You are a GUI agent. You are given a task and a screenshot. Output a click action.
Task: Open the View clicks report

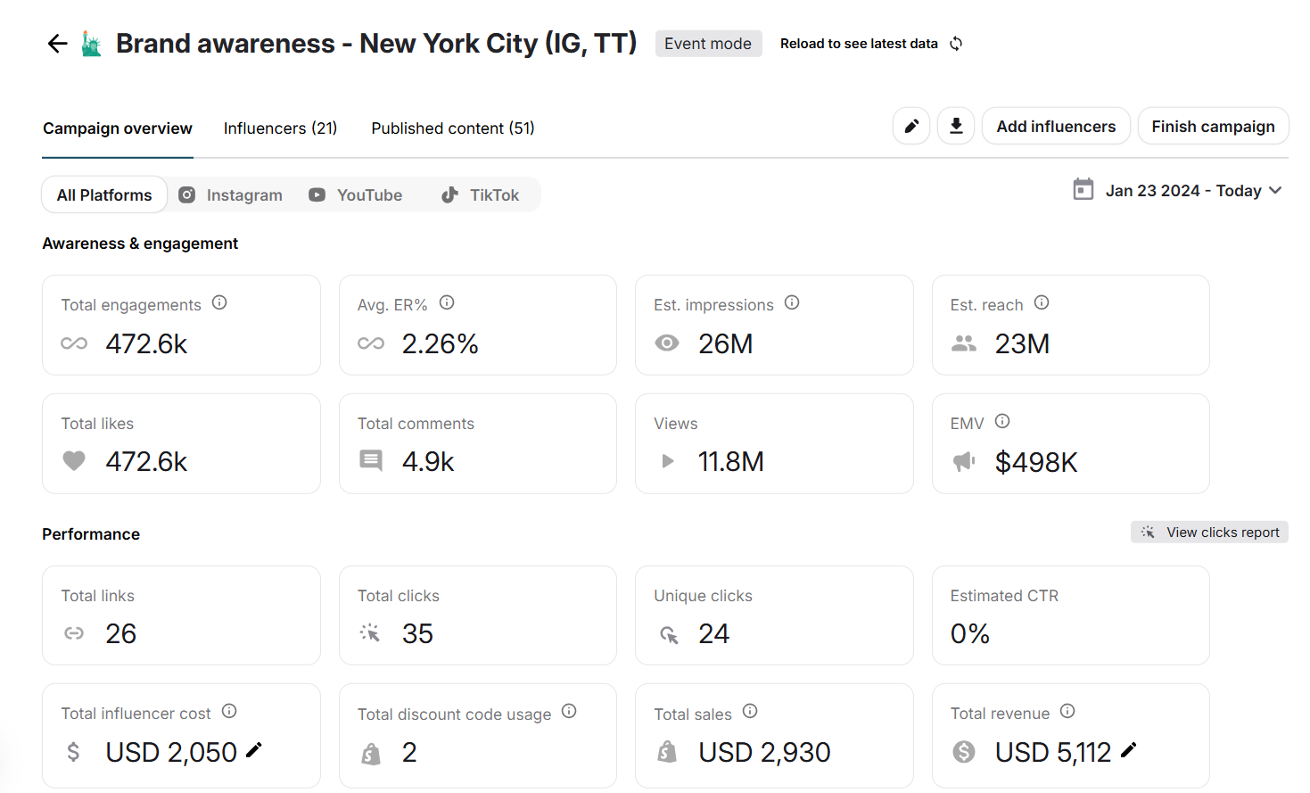(1209, 533)
